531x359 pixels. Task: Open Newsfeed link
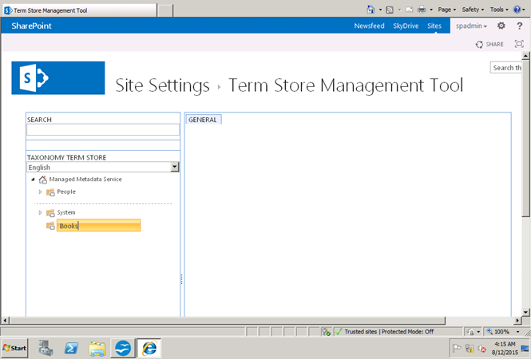369,26
